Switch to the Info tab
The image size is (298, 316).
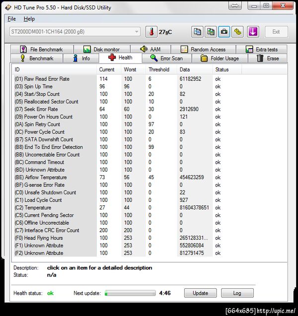pyautogui.click(x=81, y=58)
